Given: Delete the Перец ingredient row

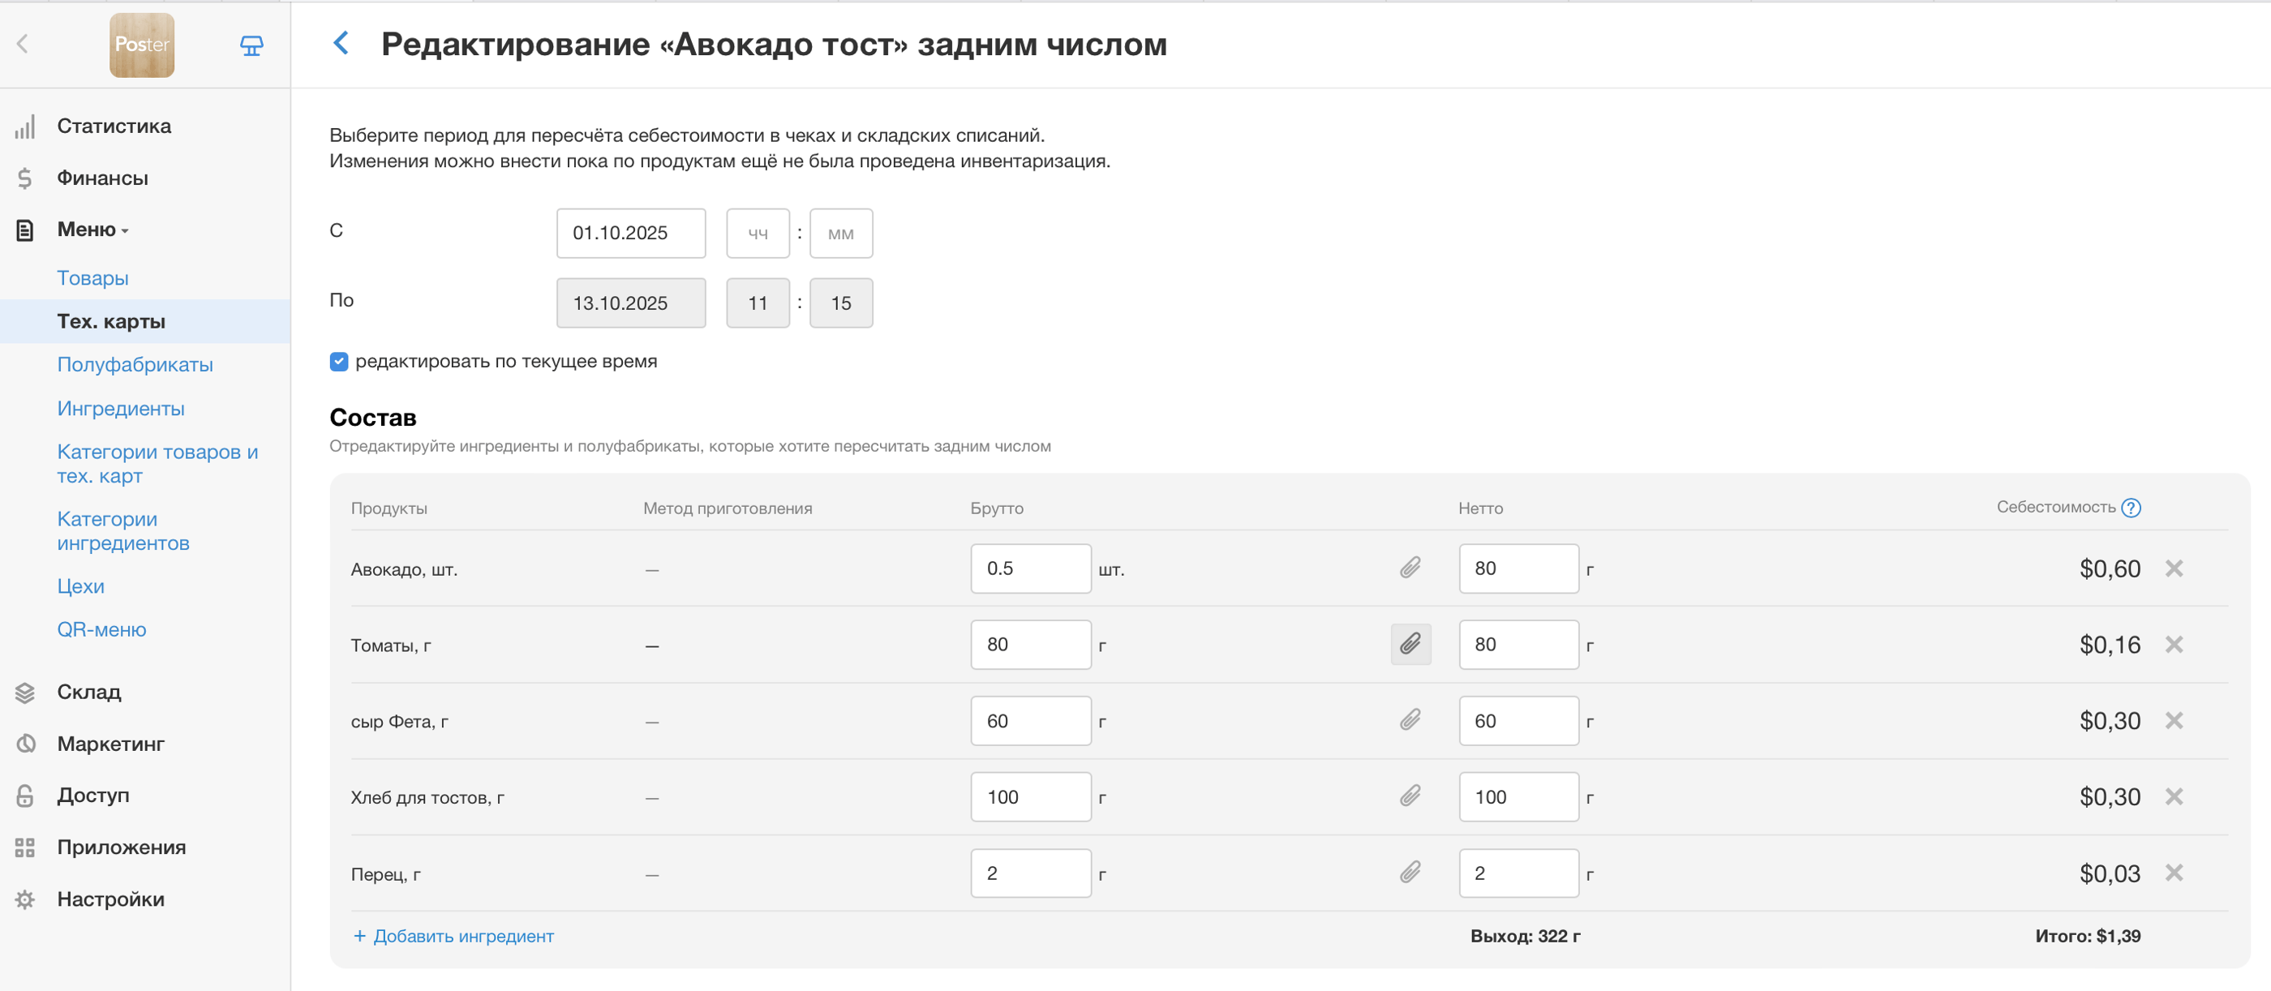Looking at the screenshot, I should (x=2173, y=873).
